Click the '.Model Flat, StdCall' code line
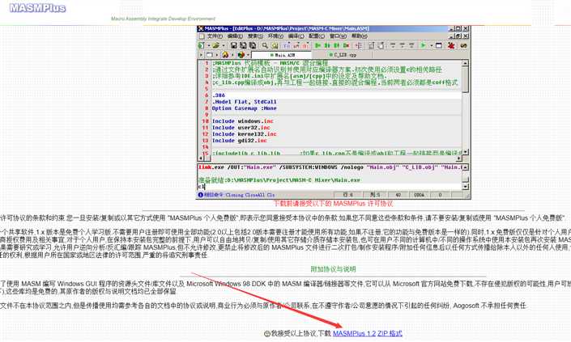This screenshot has height=342, width=571. (245, 102)
